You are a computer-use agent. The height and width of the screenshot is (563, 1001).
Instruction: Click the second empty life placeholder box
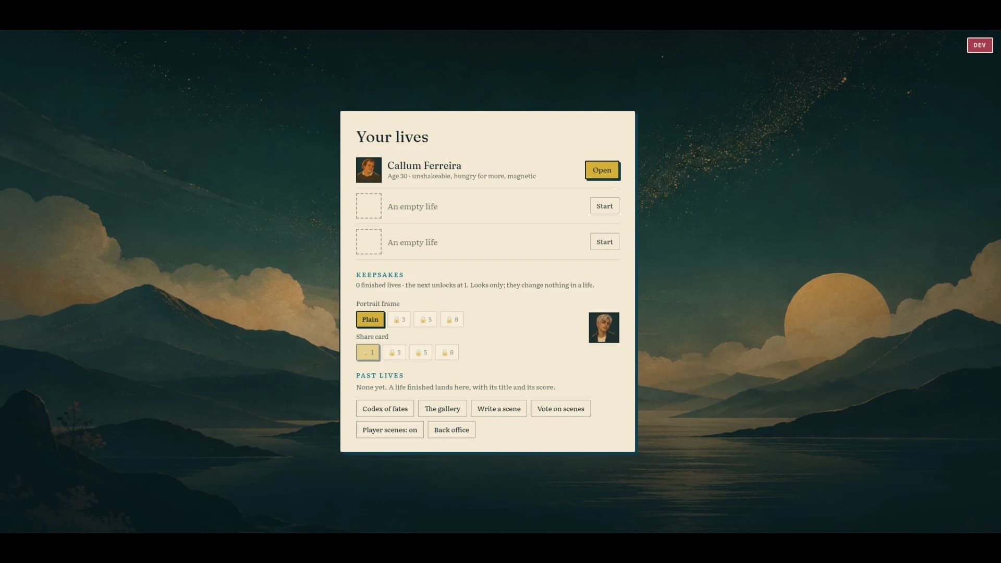tap(369, 242)
